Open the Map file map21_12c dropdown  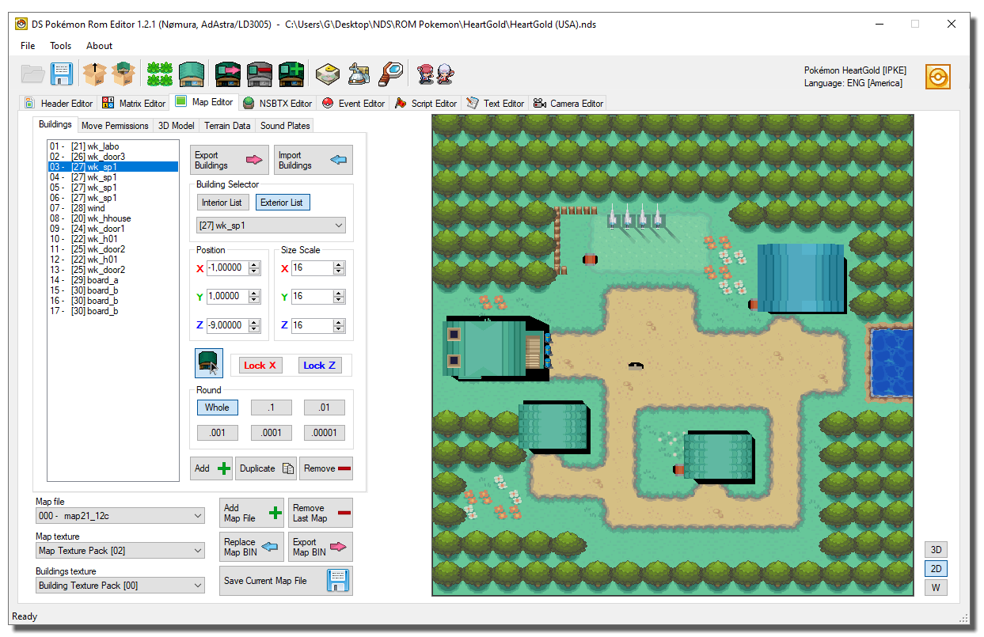120,516
